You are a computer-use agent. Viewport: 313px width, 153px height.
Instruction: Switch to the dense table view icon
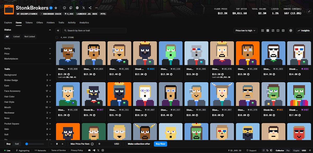click(283, 30)
